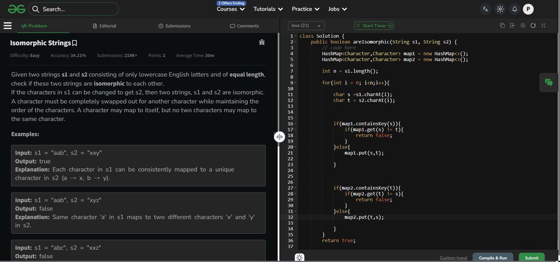Click the language translate icon
Screen dimensions: 560x262
pyautogui.click(x=485, y=9)
